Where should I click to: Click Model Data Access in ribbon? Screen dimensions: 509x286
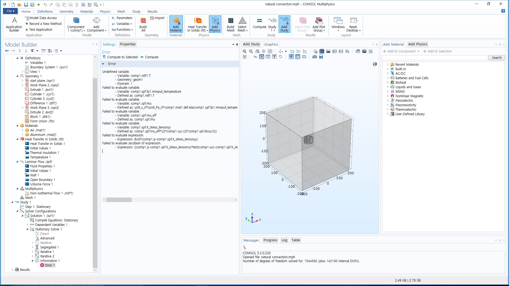41,18
